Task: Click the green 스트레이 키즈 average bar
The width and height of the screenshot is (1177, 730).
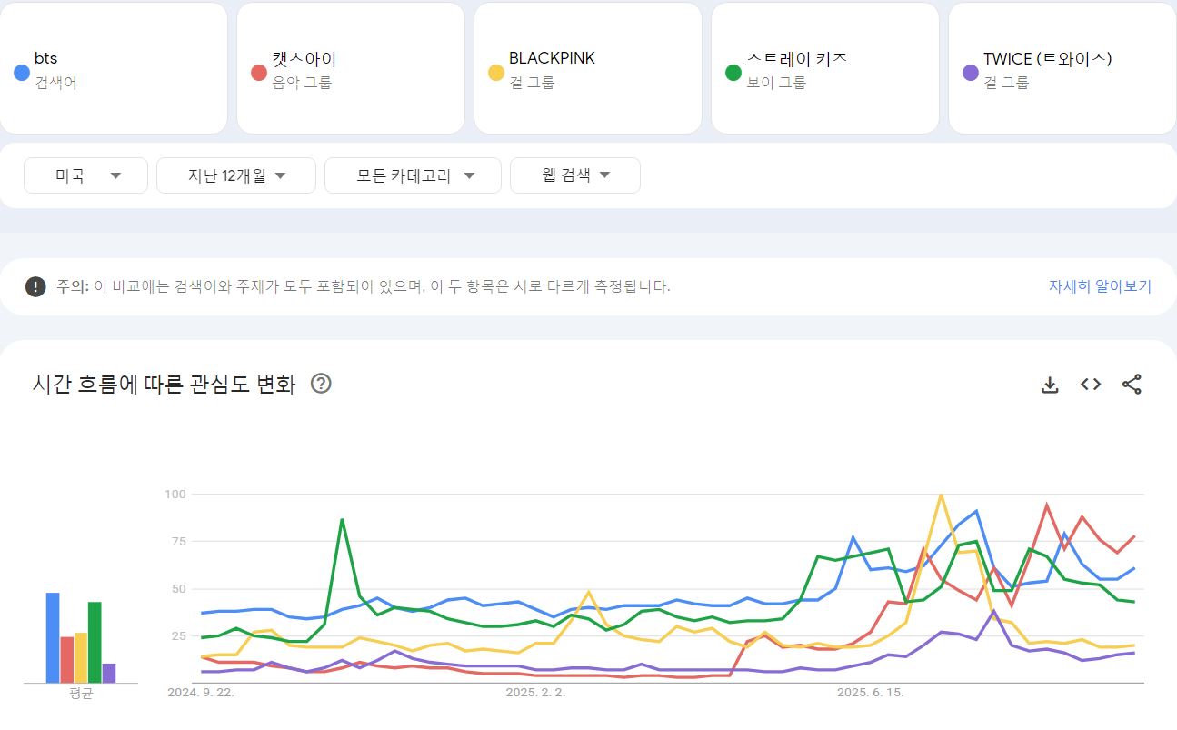Action: point(95,642)
